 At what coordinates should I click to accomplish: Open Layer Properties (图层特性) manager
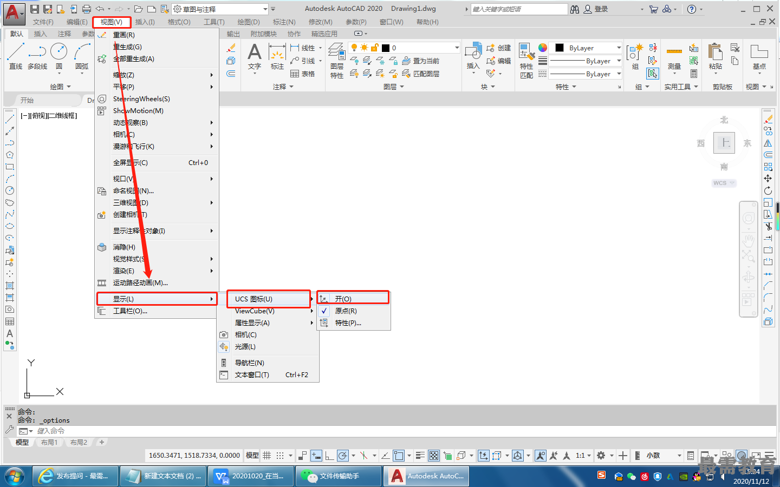tap(337, 61)
